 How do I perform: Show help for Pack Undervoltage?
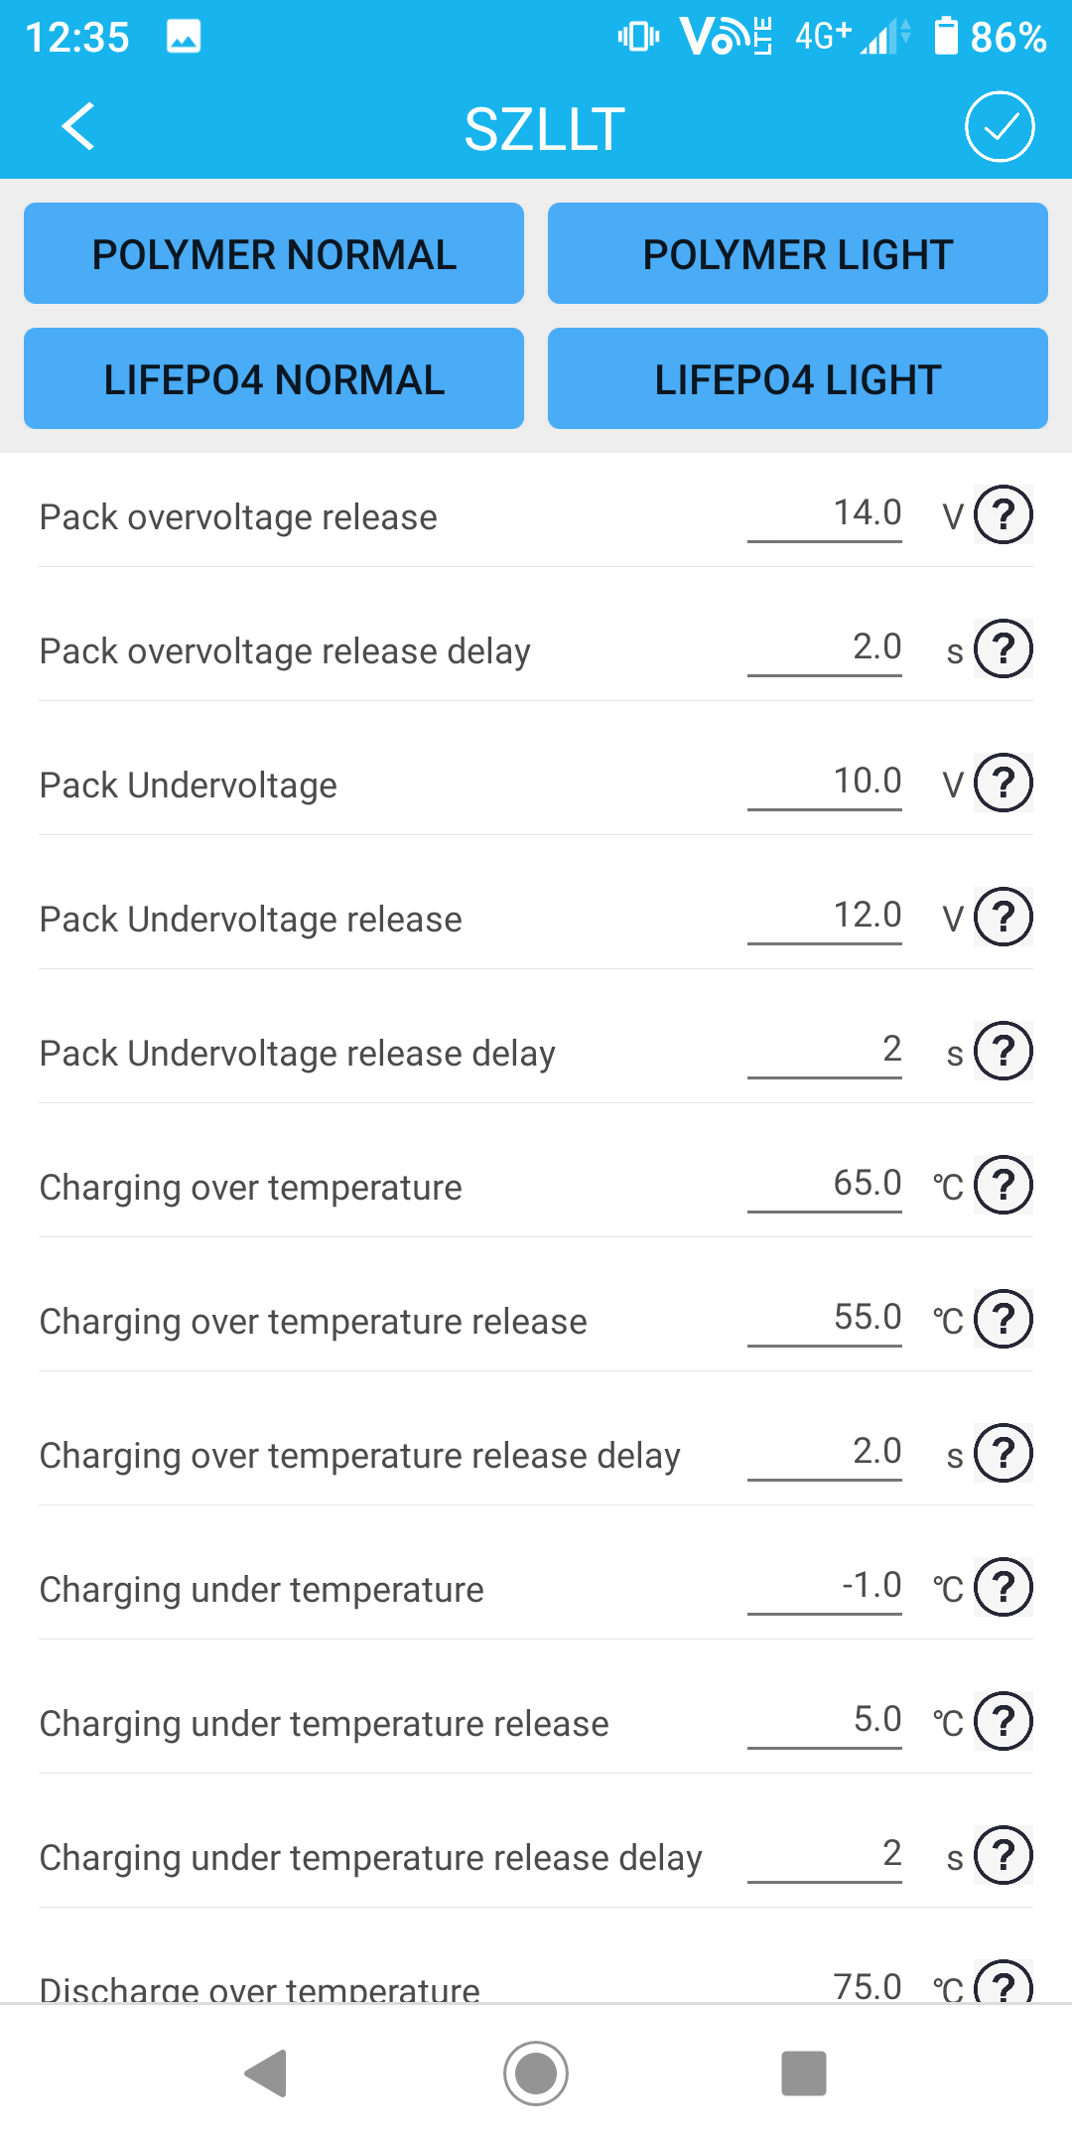[x=1004, y=783]
